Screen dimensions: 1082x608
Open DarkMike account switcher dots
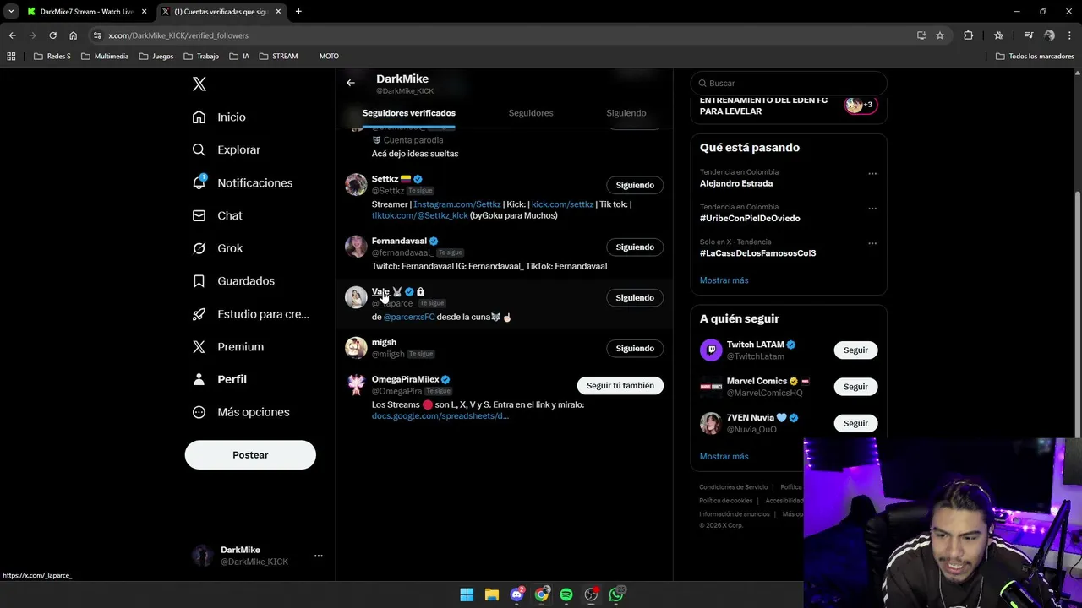click(x=318, y=556)
